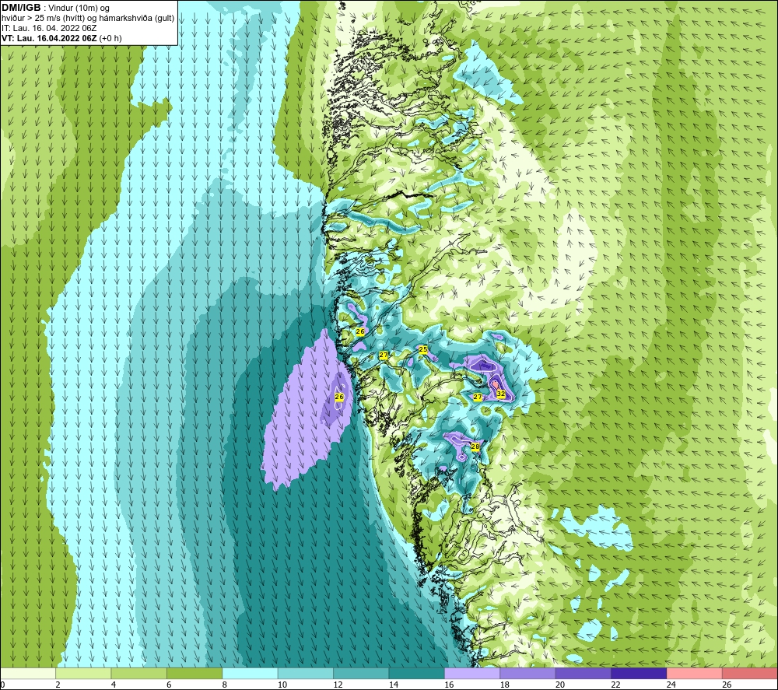Click the yellow 28 gust label
The height and width of the screenshot is (690, 778).
[475, 447]
